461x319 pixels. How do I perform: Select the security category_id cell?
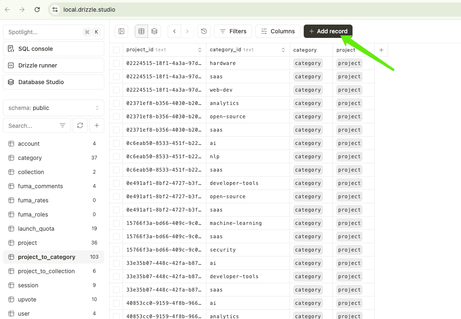coord(248,250)
